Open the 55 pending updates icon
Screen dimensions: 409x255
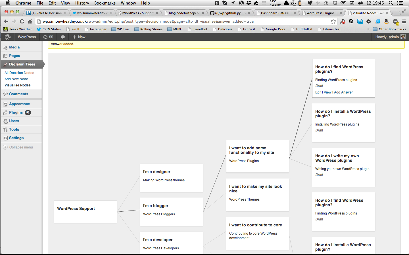pos(48,37)
